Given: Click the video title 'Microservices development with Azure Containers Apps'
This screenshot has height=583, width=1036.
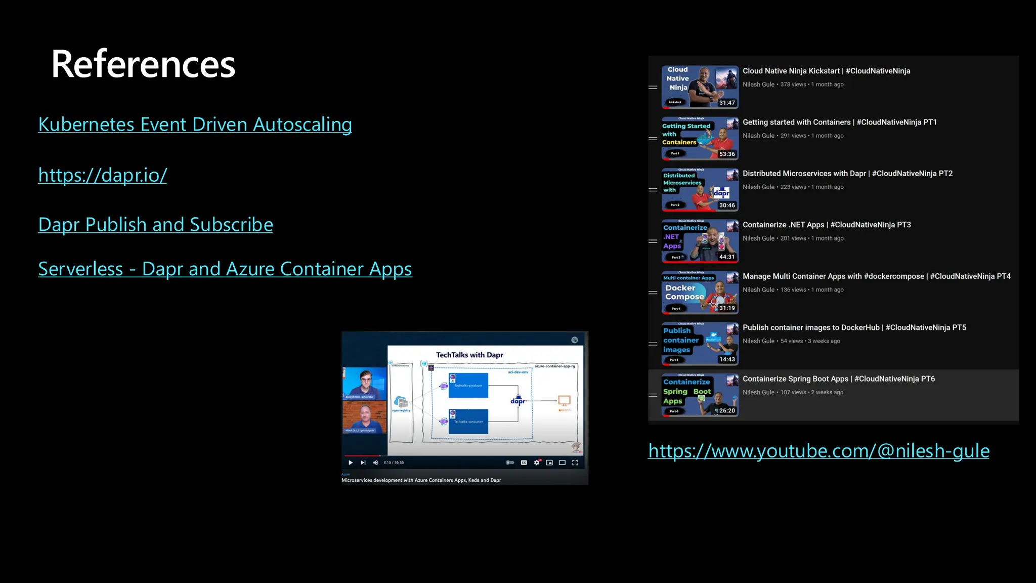Looking at the screenshot, I should coord(421,480).
